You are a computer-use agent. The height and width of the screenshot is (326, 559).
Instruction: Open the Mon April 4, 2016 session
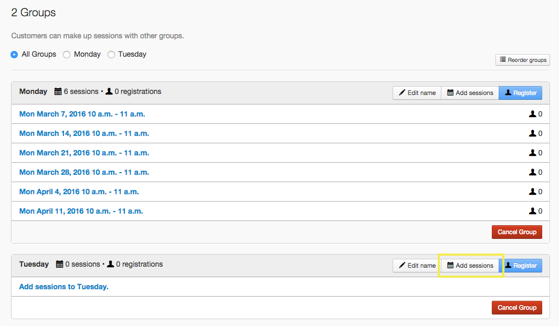pos(79,192)
